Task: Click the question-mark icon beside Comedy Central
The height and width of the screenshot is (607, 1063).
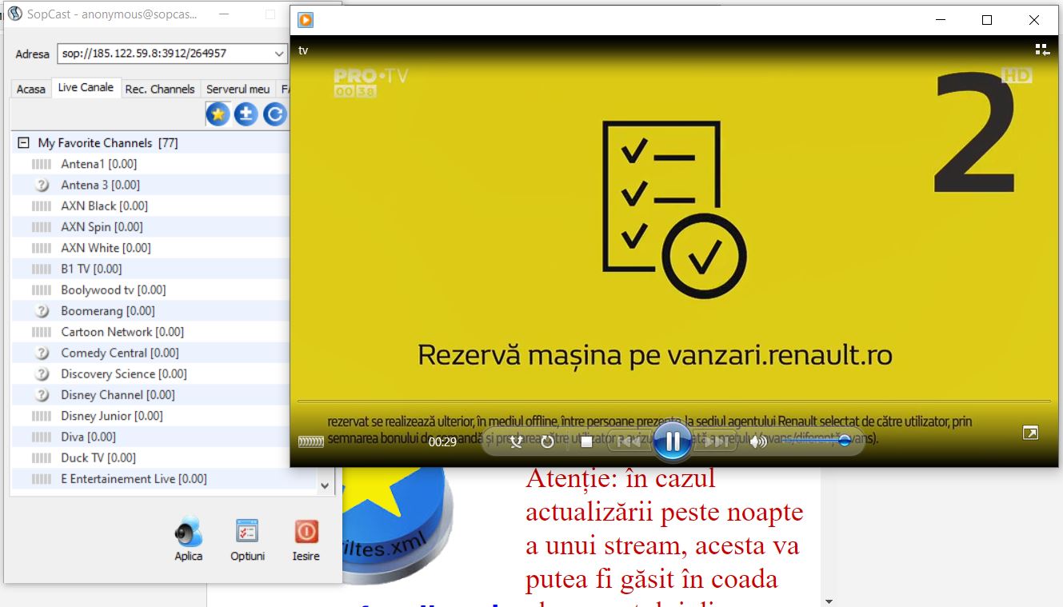Action: (42, 353)
